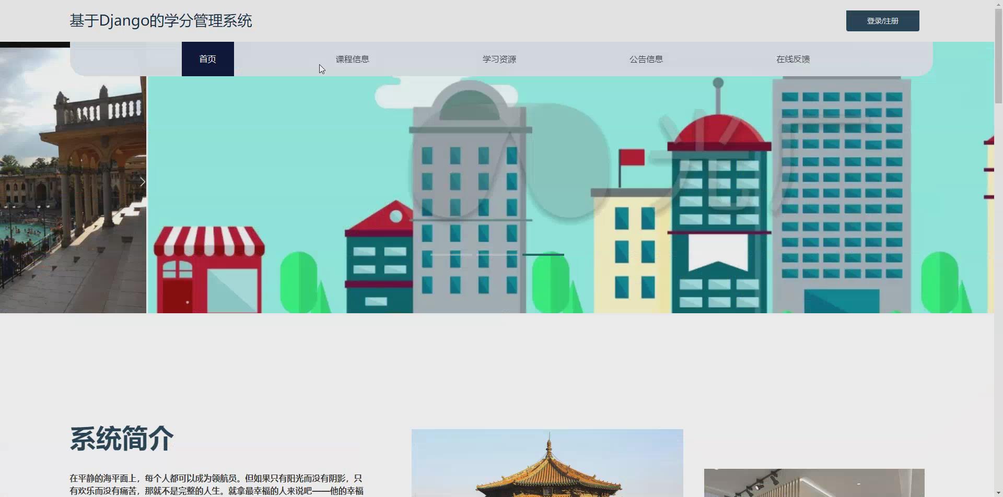Click the scrollbar up arrow

click(999, 4)
